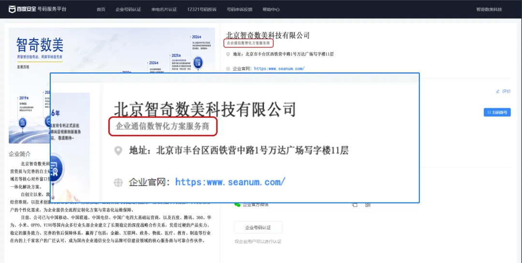Select the 企业简介 heading
This screenshot has height=263, width=522.
pyautogui.click(x=20, y=154)
